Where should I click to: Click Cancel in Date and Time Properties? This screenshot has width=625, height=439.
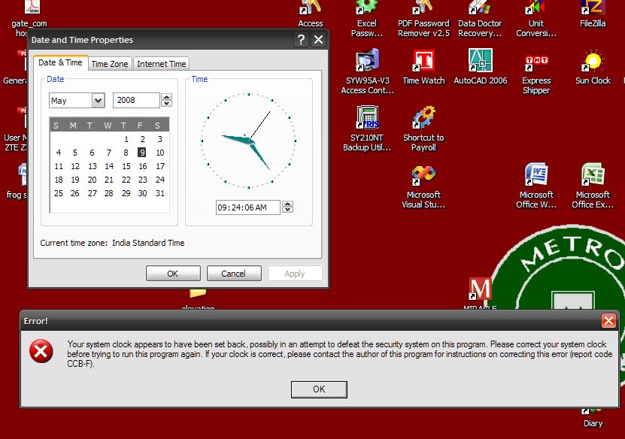pos(234,274)
